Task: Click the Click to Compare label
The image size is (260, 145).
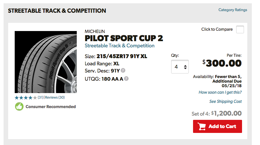Action: 217,29
